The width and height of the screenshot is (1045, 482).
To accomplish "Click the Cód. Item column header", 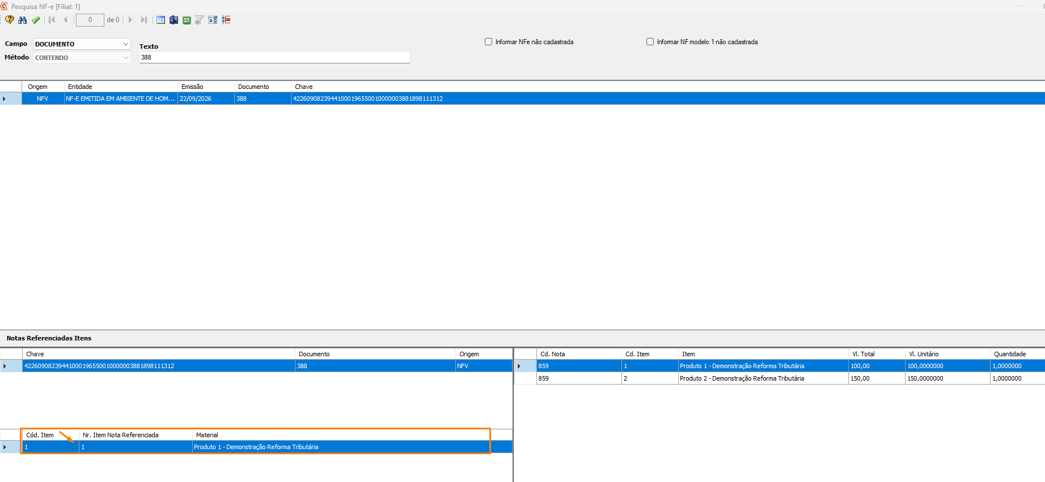I will (x=50, y=435).
